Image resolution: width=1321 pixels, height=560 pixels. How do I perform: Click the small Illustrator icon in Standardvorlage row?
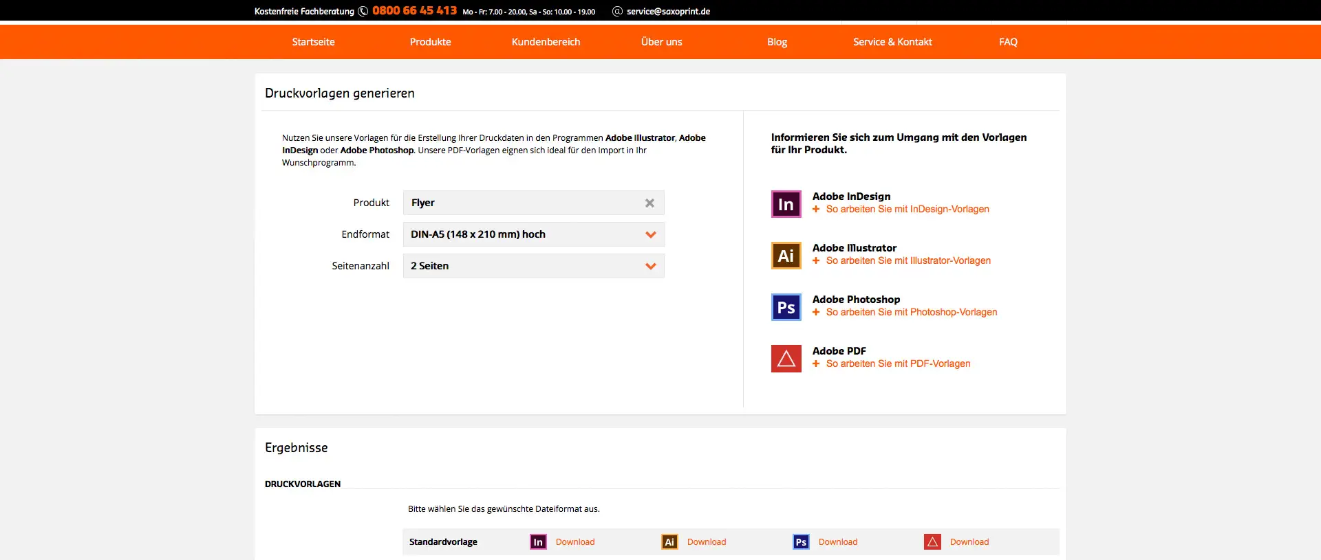(x=669, y=542)
